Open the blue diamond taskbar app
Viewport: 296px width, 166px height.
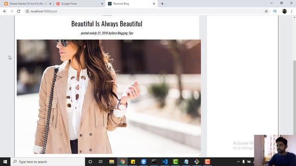coord(186,162)
